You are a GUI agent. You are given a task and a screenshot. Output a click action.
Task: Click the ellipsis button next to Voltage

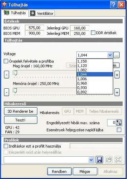point(117,55)
